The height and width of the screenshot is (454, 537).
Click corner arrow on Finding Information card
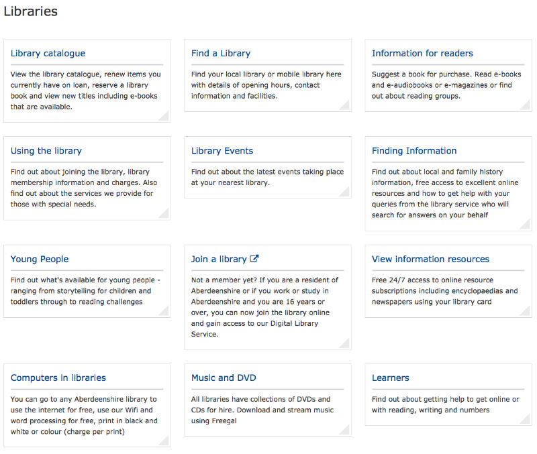[x=526, y=225]
